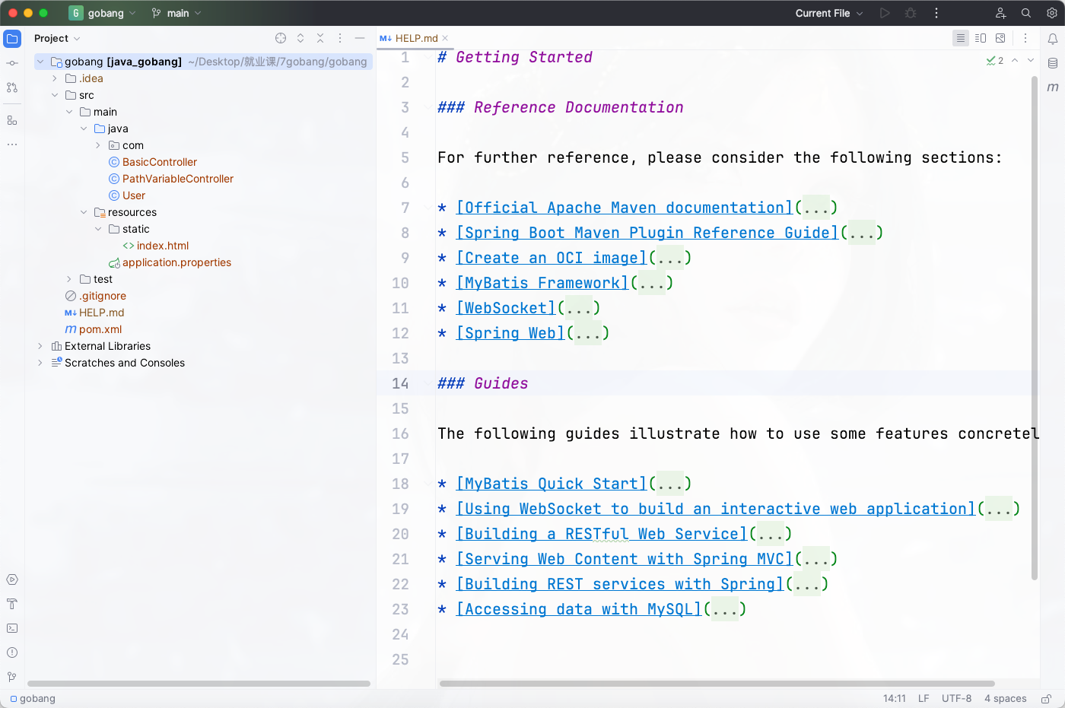Expand the com package chevron
1065x708 pixels.
coord(98,145)
